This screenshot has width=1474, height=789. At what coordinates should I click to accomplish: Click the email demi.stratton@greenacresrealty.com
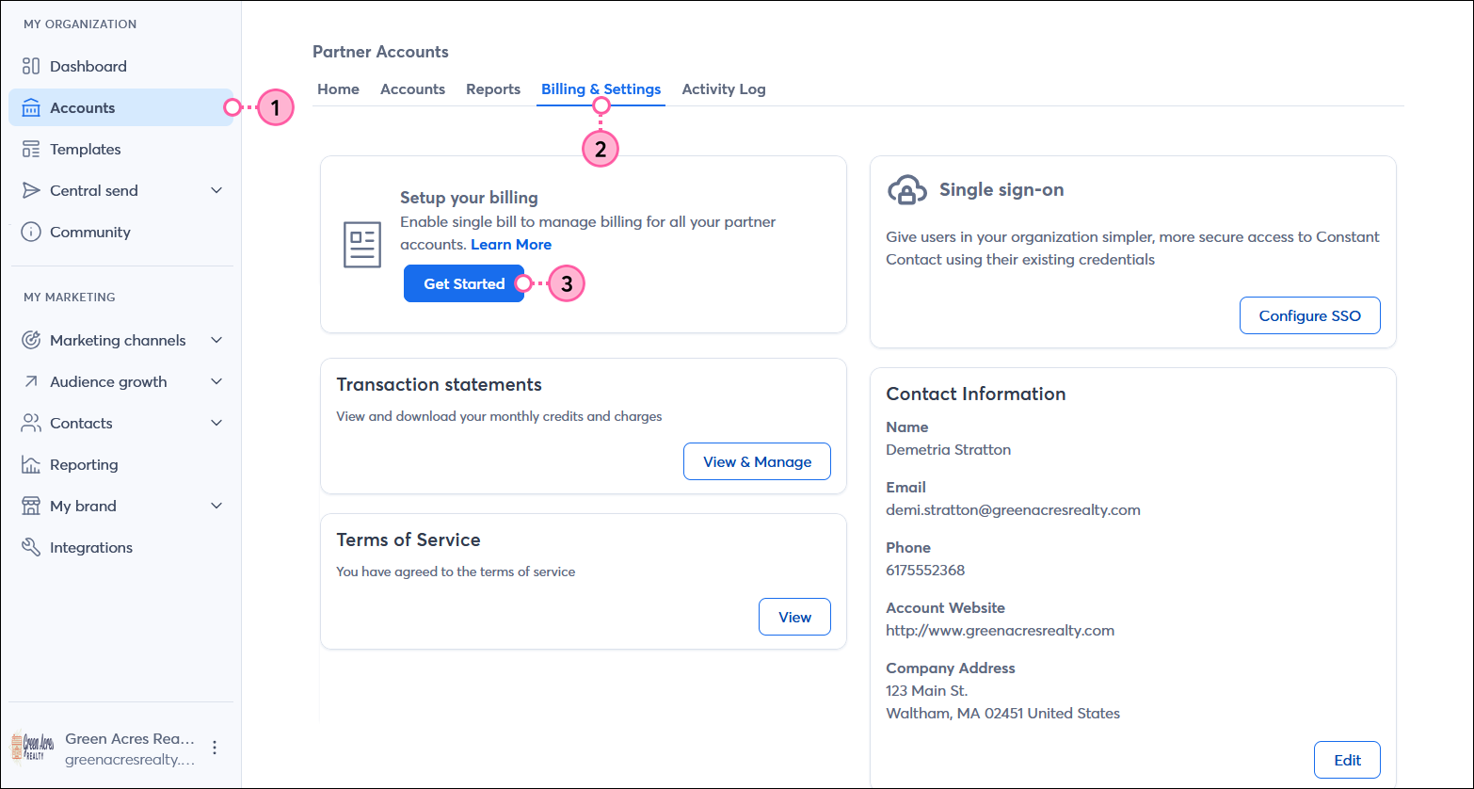[x=1013, y=509]
